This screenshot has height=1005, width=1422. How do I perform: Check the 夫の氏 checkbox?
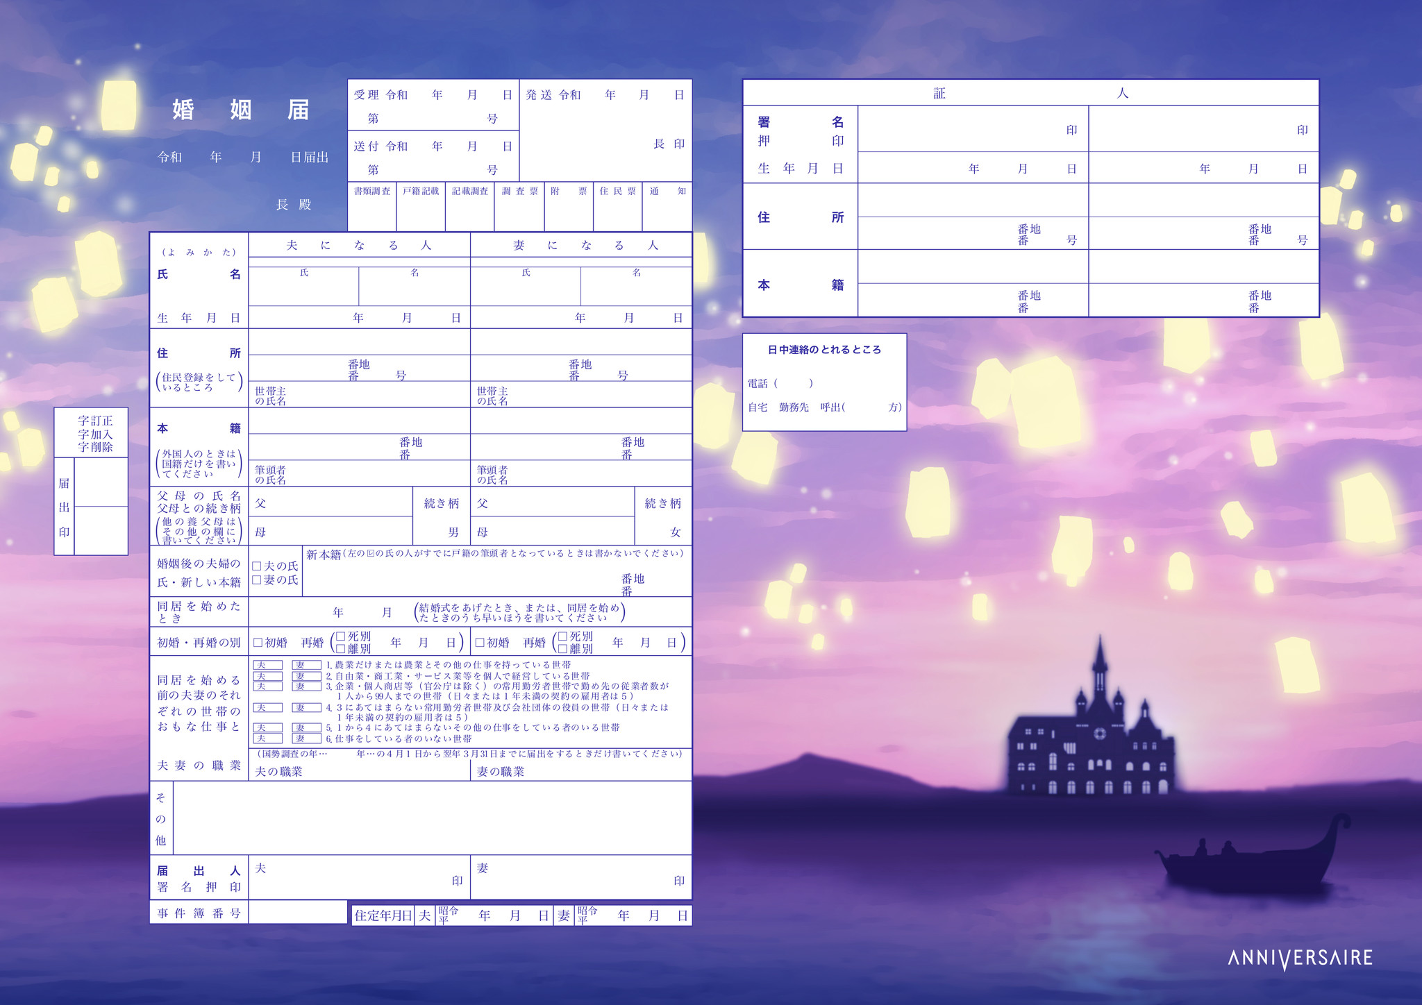(x=256, y=566)
